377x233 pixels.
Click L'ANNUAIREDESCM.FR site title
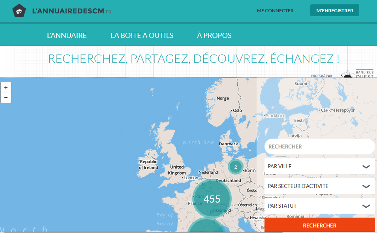click(x=71, y=11)
